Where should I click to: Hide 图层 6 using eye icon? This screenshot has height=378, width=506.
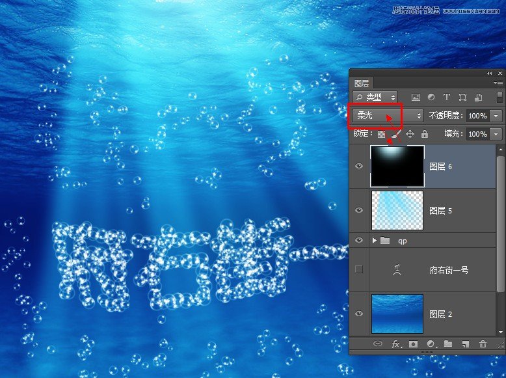point(359,167)
